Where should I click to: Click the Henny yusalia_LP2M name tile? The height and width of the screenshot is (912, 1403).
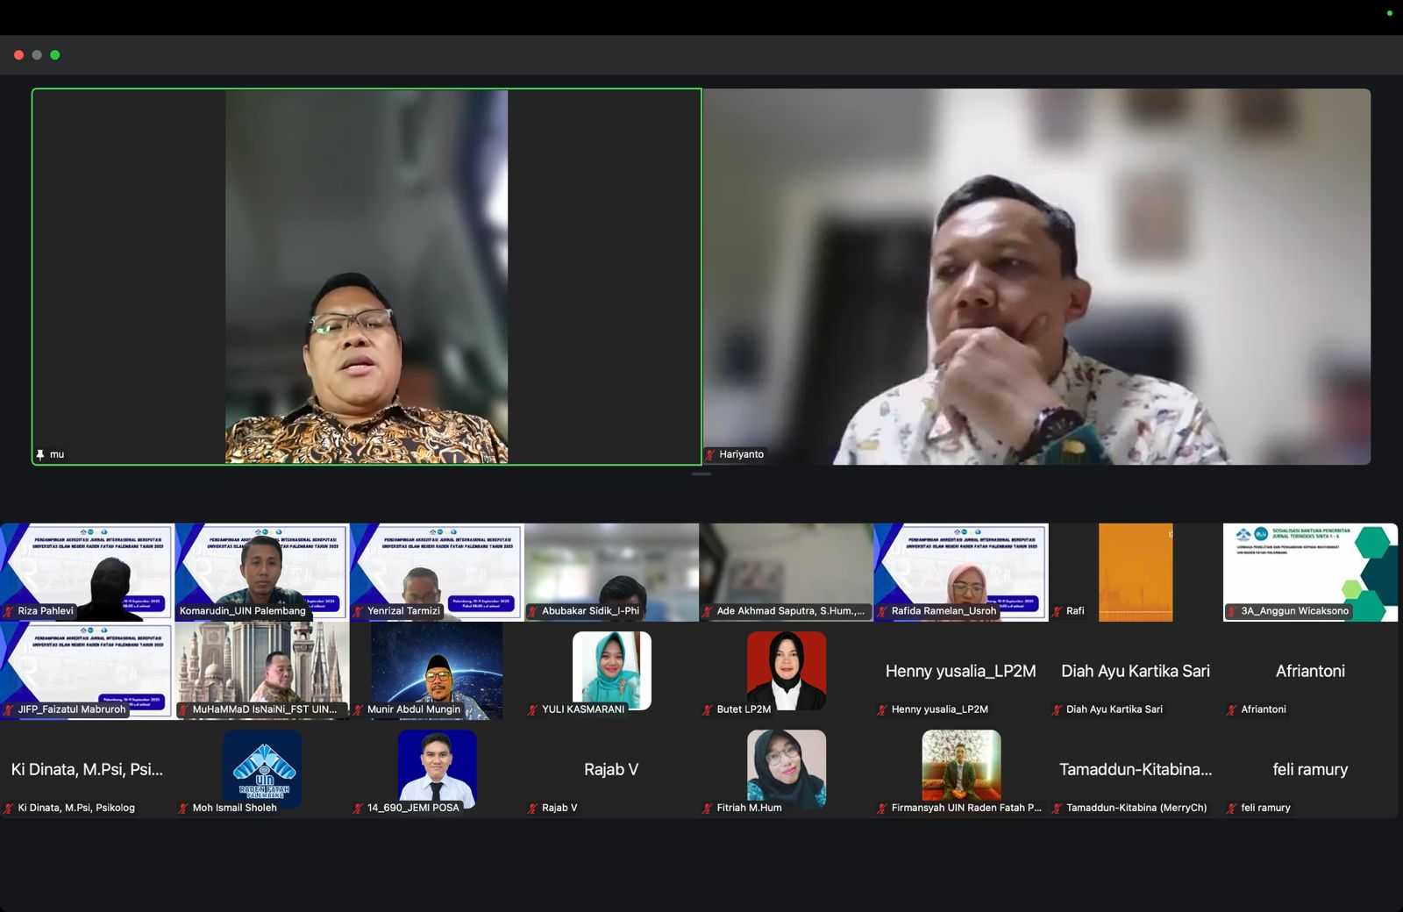coord(960,671)
